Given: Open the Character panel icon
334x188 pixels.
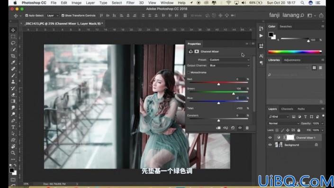Looking at the screenshot, I should tap(261, 56).
